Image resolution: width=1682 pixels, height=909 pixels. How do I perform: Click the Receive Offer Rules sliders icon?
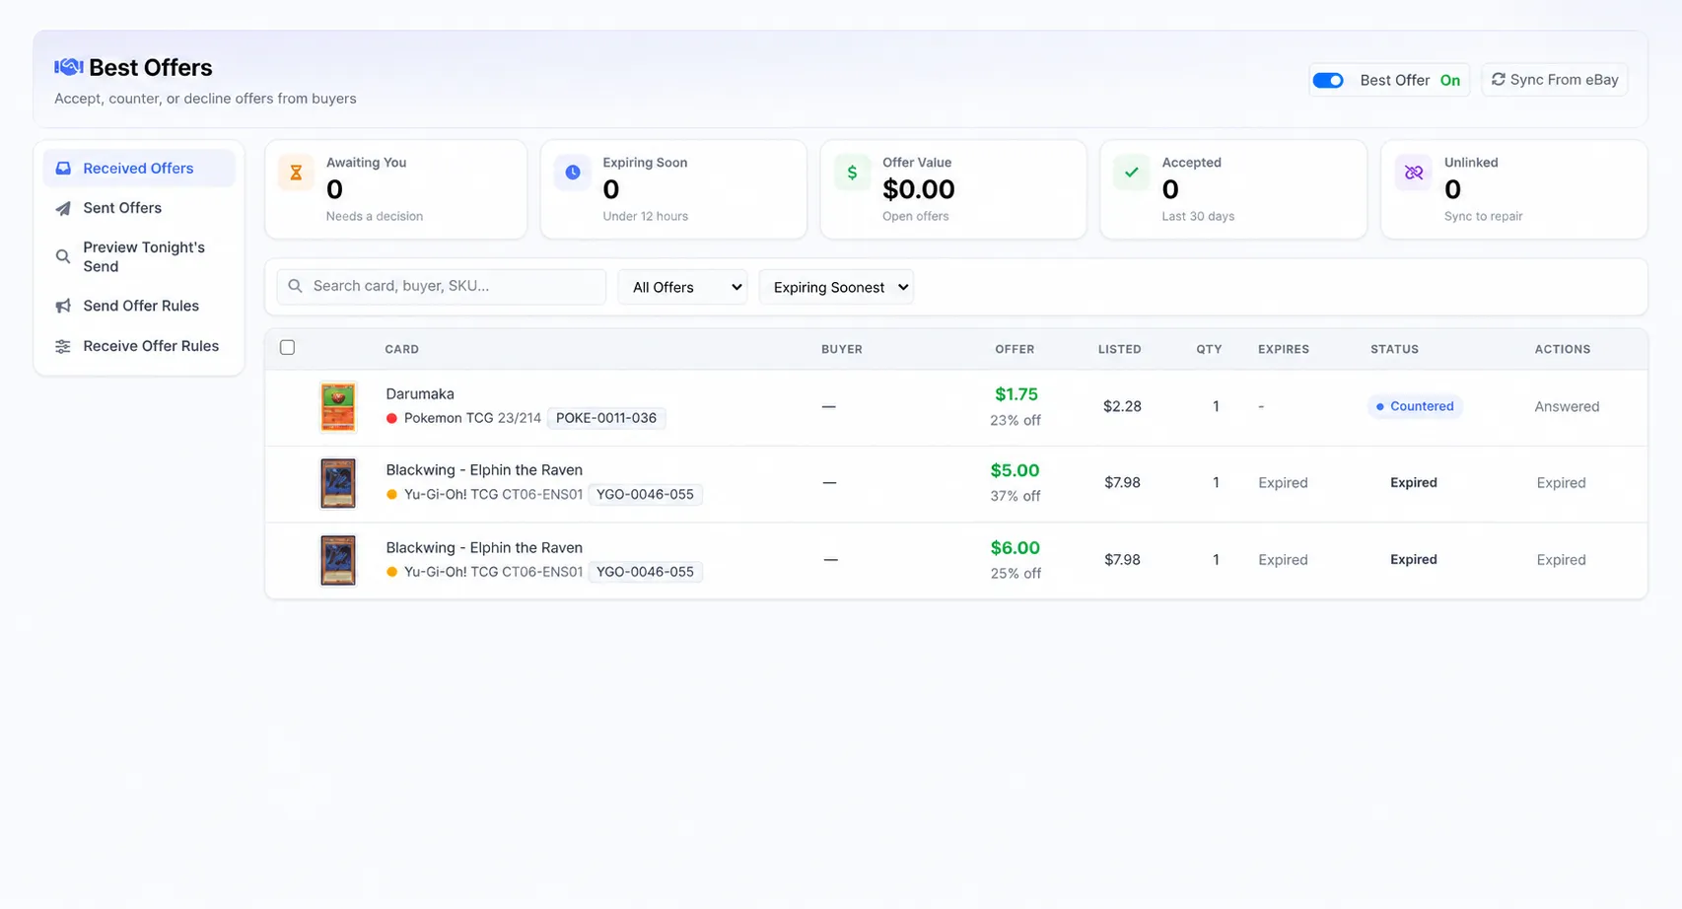click(x=63, y=346)
